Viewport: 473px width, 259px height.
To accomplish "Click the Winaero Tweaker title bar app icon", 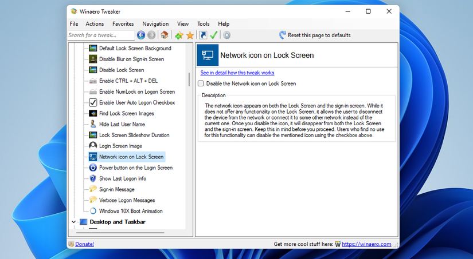I will pyautogui.click(x=73, y=11).
